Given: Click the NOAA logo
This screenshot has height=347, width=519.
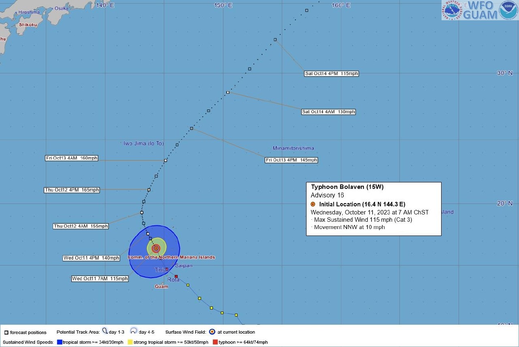Looking at the screenshot, I should (x=508, y=10).
